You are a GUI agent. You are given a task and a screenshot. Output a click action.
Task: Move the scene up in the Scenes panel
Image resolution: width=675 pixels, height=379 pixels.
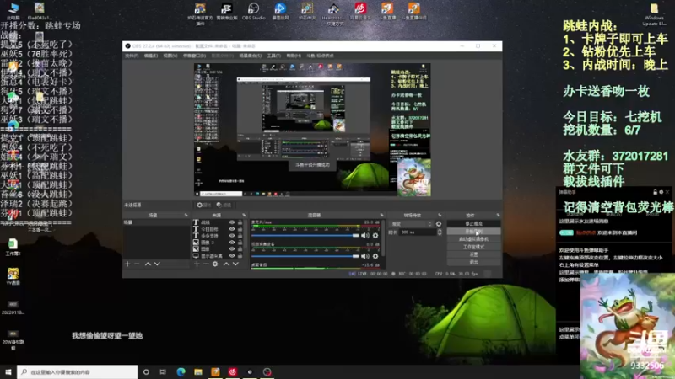tap(148, 264)
